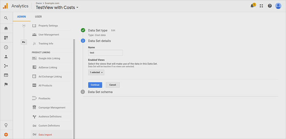This screenshot has width=286, height=139.
Task: Go to Home via house icon
Action: click(x=6, y=29)
